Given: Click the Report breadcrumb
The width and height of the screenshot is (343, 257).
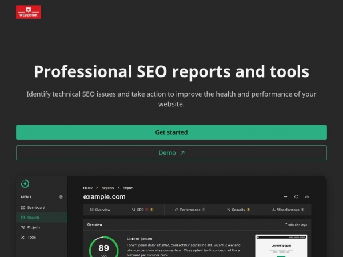Looking at the screenshot, I should pos(128,188).
